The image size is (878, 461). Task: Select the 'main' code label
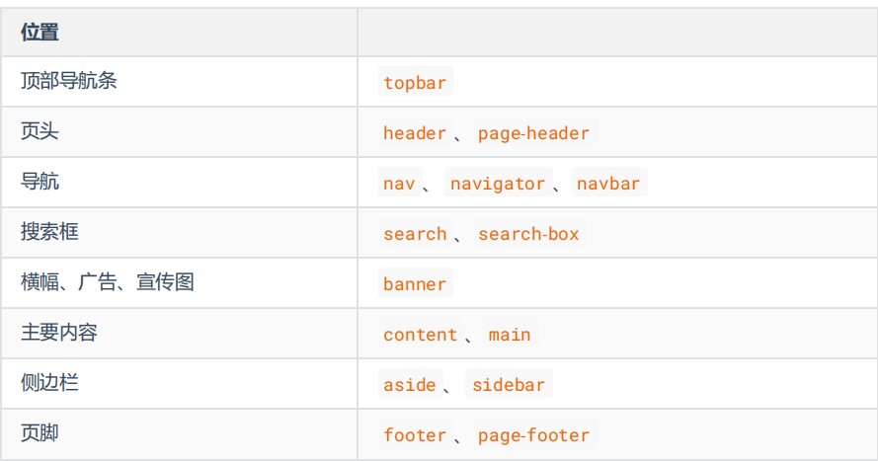510,335
